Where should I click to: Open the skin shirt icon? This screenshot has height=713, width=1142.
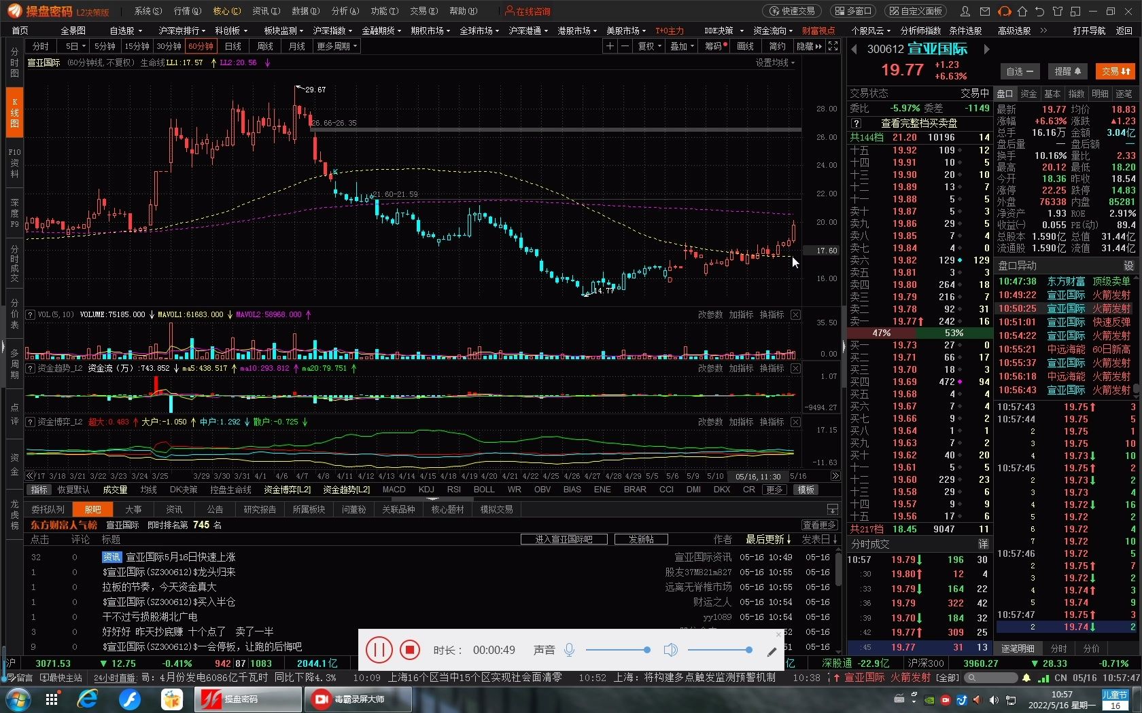(x=1057, y=11)
